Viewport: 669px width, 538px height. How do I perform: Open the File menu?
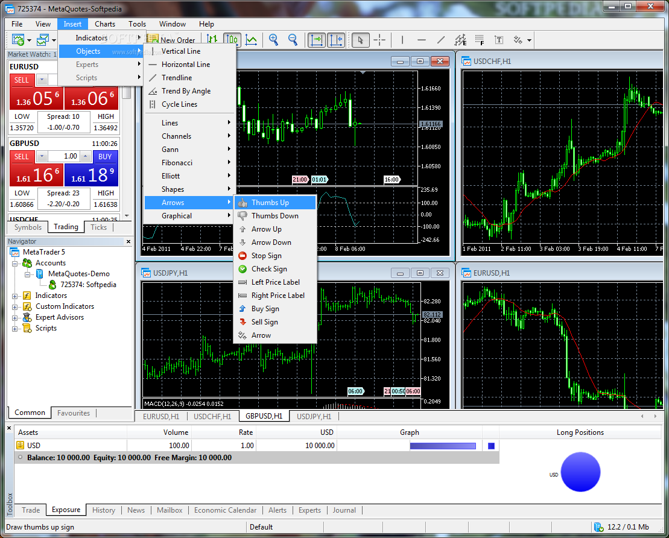(17, 24)
